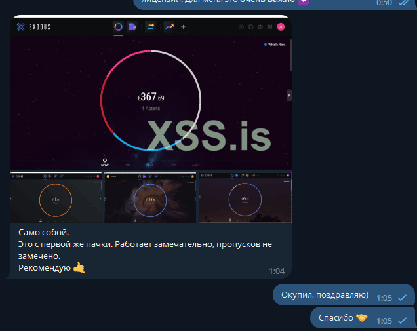Image resolution: width=417 pixels, height=331 pixels.
Task: Expand the side panel arrow at Exodus right edge
Action: 289,95
